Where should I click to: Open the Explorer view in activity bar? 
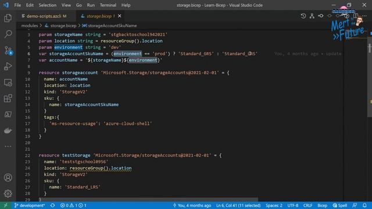[x=8, y=18]
